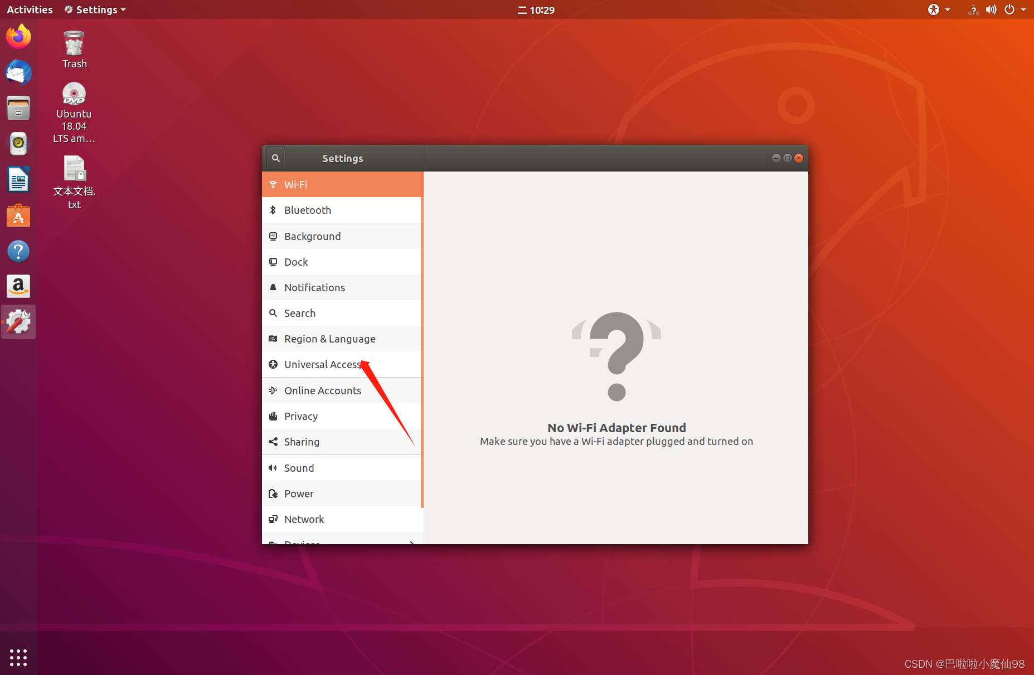Open Thunderbird mail from the dock
The height and width of the screenshot is (675, 1034).
coord(18,72)
